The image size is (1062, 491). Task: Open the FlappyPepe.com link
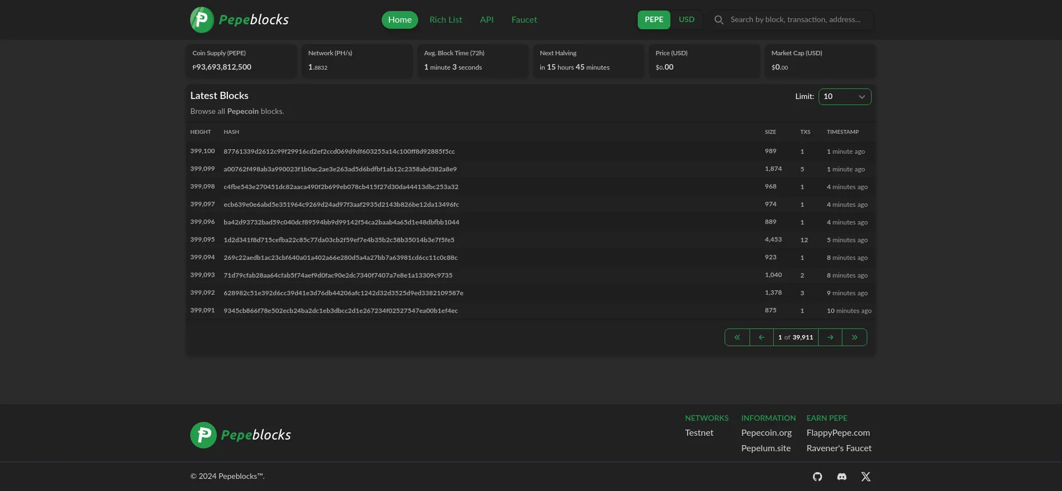coord(838,433)
